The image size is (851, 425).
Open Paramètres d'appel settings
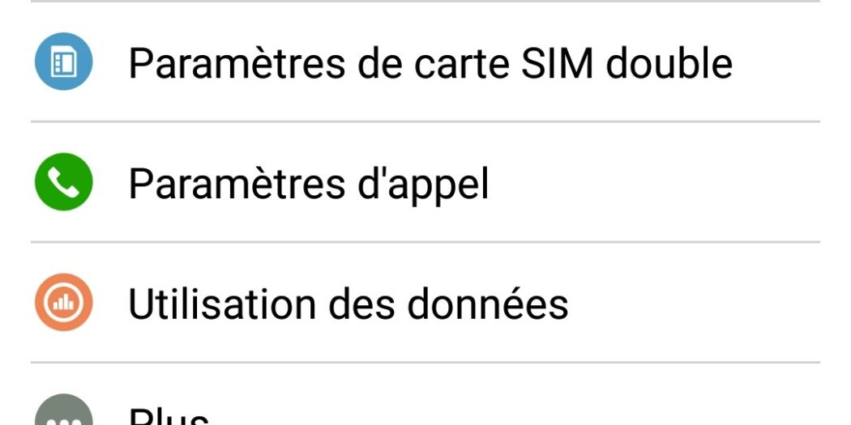pos(308,184)
